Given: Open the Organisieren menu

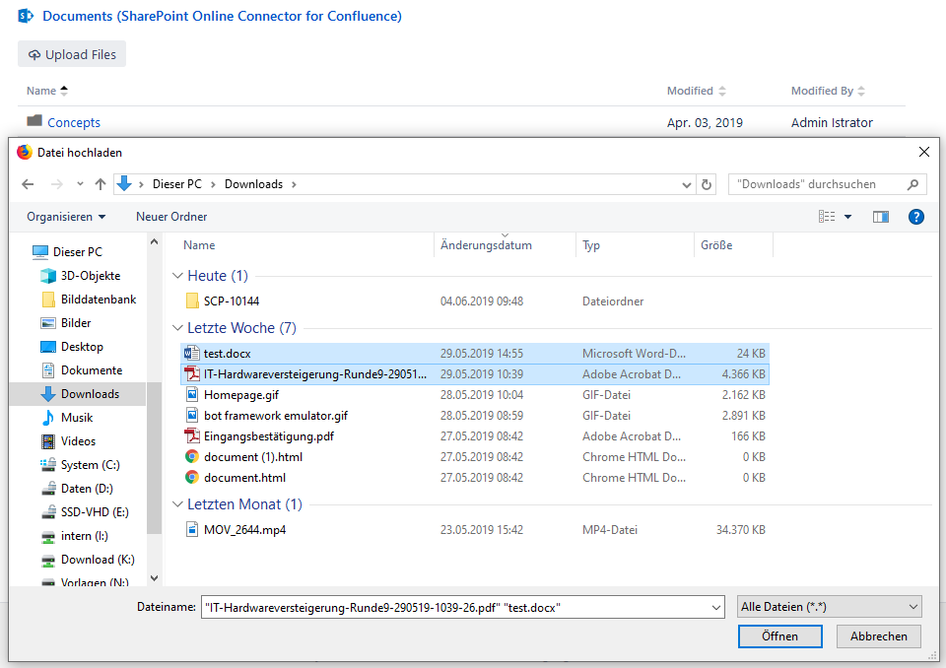Looking at the screenshot, I should [66, 217].
